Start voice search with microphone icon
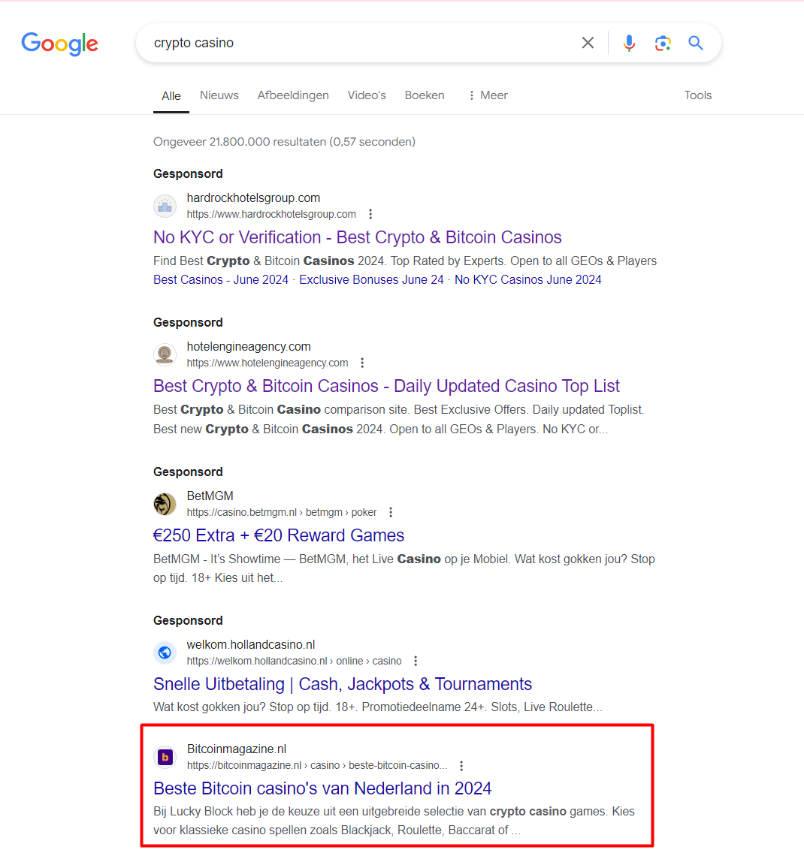Image resolution: width=804 pixels, height=859 pixels. tap(629, 44)
